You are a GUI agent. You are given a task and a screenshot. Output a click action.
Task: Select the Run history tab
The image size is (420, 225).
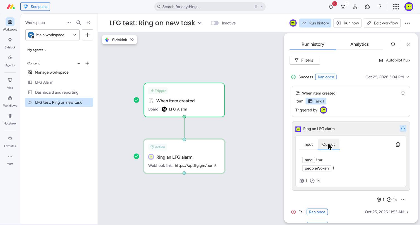click(313, 44)
